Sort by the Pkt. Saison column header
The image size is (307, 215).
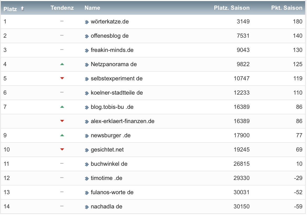[287, 8]
